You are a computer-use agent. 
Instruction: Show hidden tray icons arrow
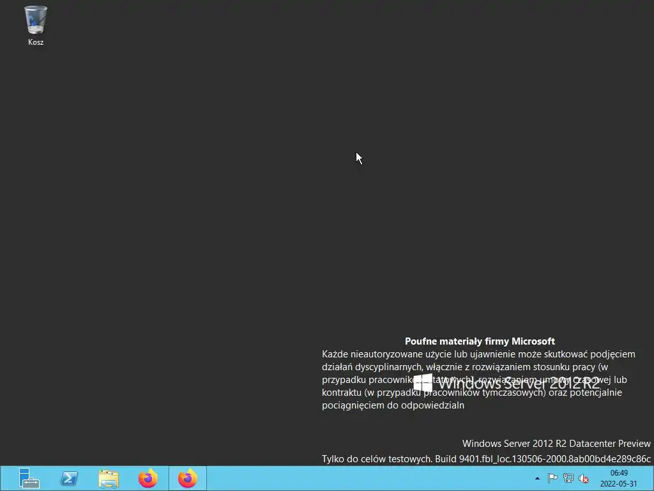pyautogui.click(x=537, y=478)
